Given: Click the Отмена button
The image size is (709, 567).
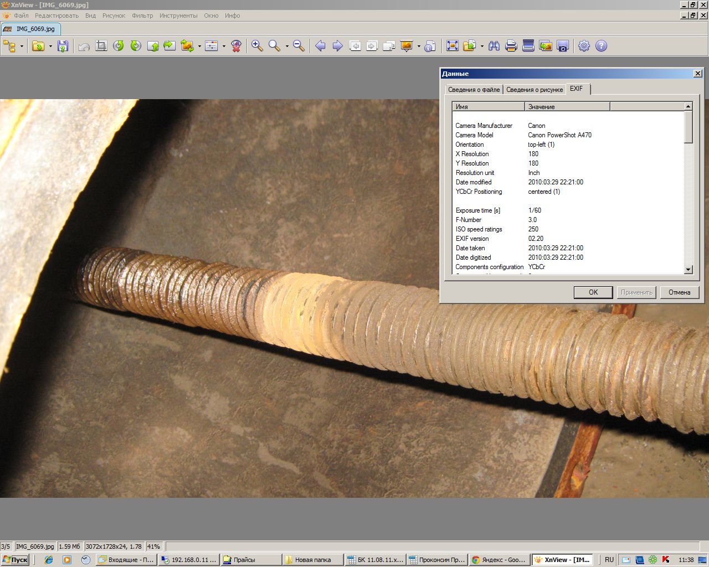Looking at the screenshot, I should [x=679, y=292].
